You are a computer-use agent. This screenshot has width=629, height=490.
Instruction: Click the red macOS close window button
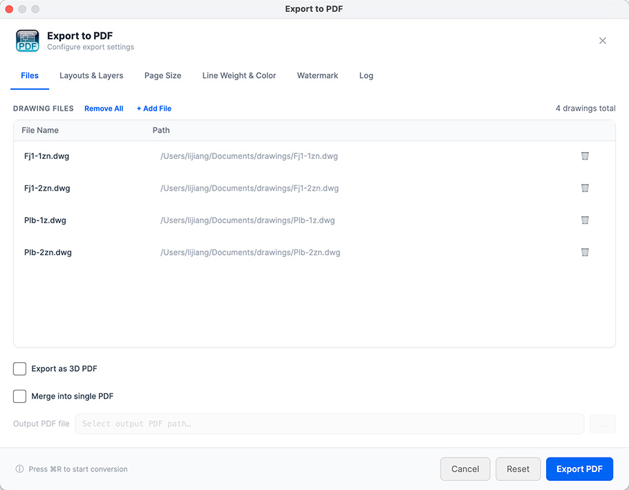(9, 9)
